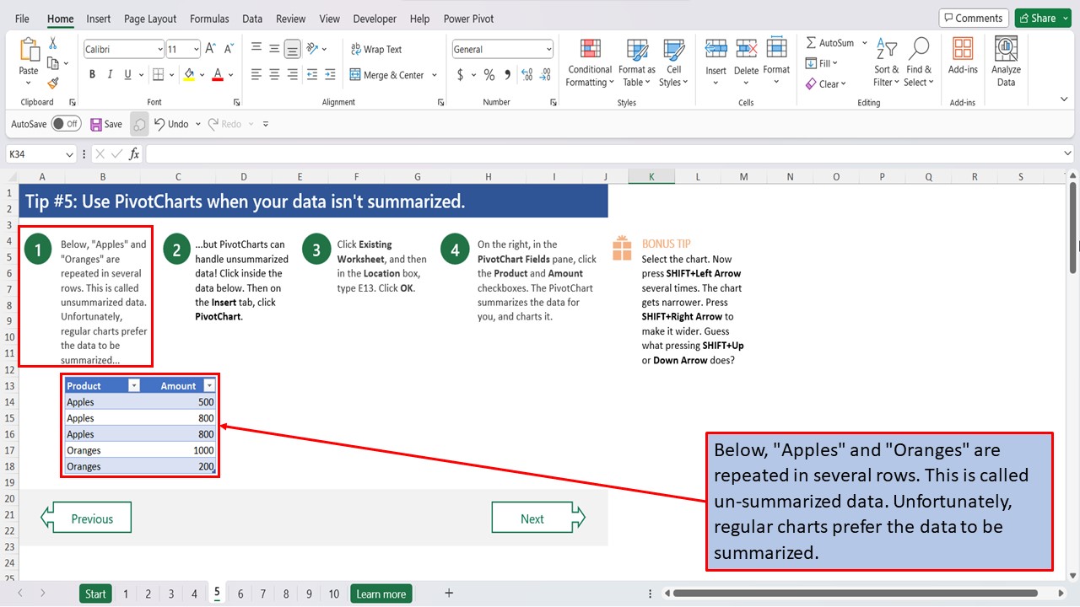Open Sort & Filter options
This screenshot has width=1080, height=607.
click(885, 63)
